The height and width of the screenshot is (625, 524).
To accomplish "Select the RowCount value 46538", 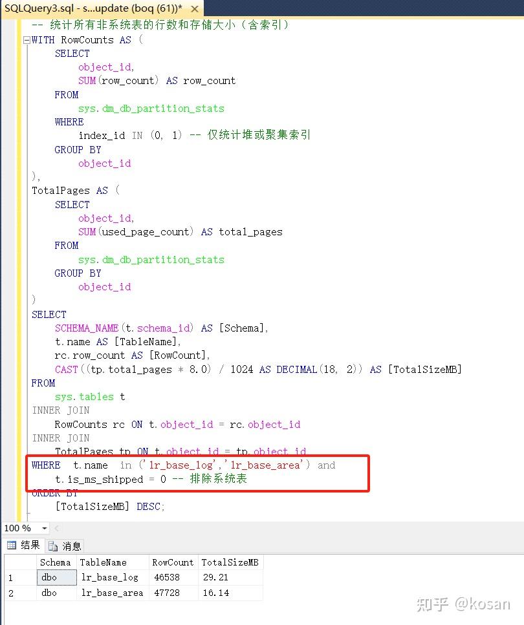I will pyautogui.click(x=171, y=577).
